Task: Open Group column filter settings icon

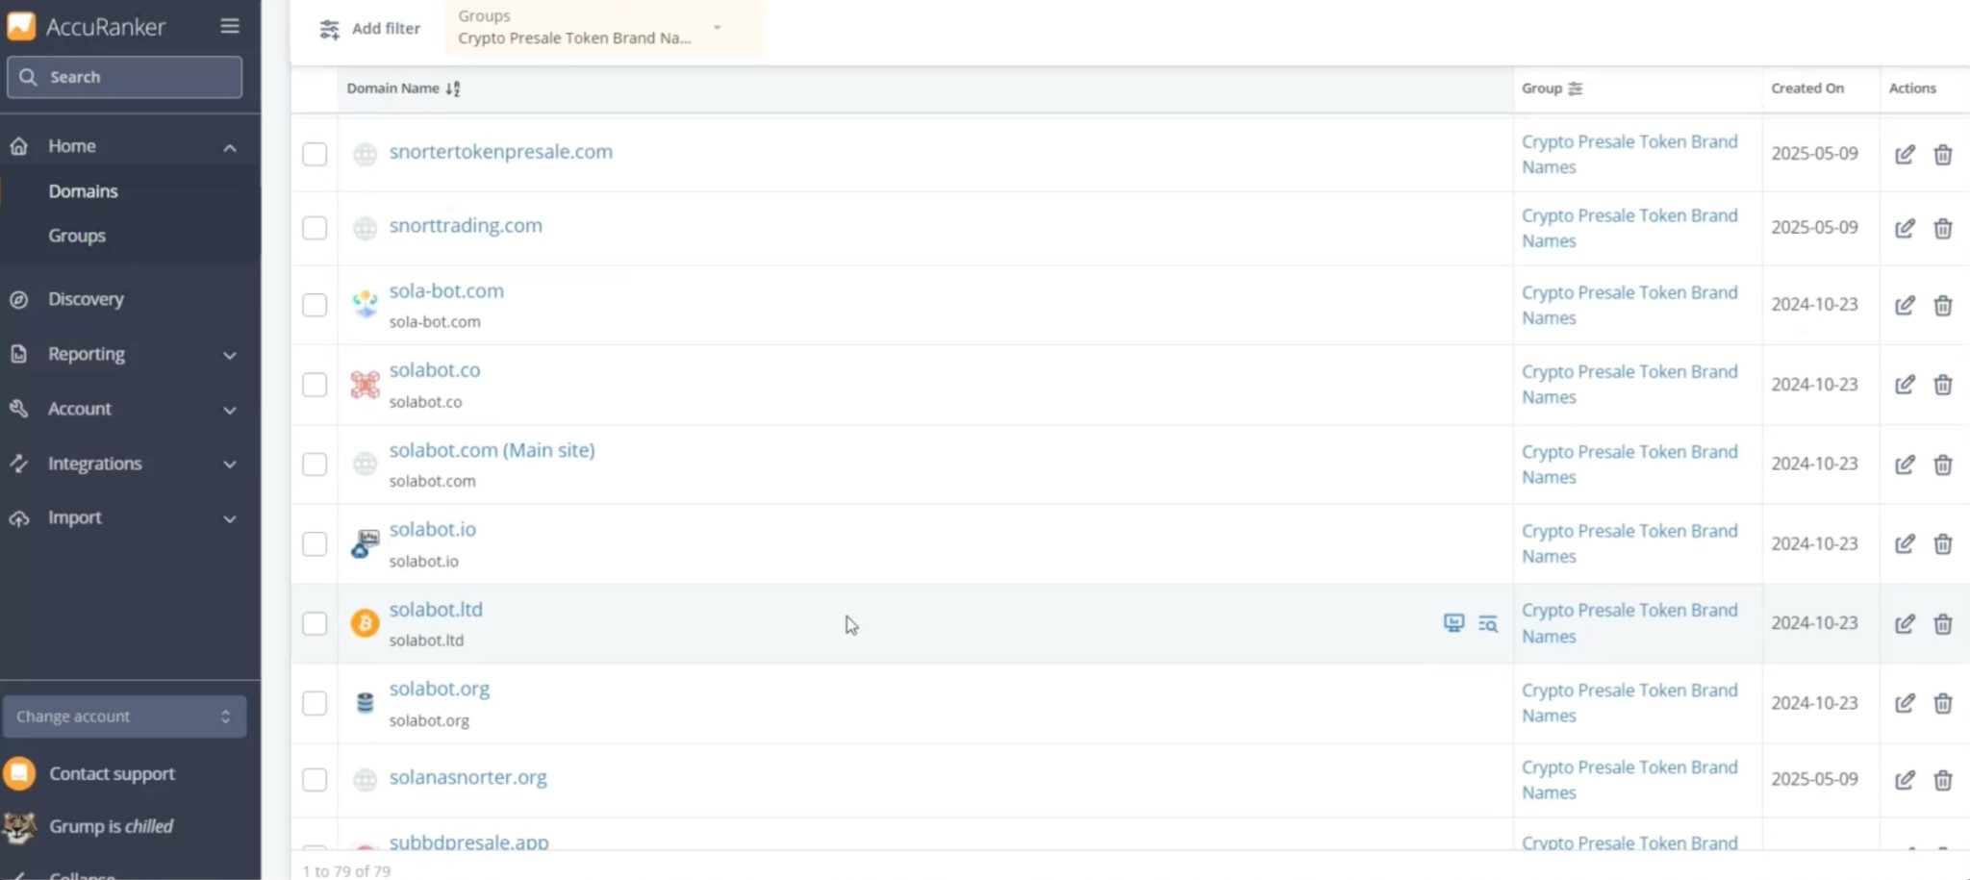Action: pos(1575,88)
